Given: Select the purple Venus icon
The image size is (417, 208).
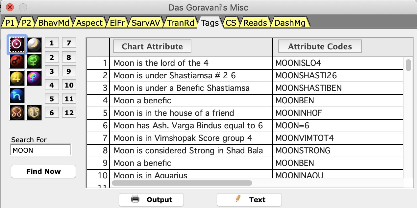Looking at the screenshot, I should (x=34, y=78).
